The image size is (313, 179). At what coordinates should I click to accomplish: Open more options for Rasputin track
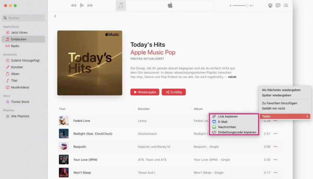pos(275,147)
